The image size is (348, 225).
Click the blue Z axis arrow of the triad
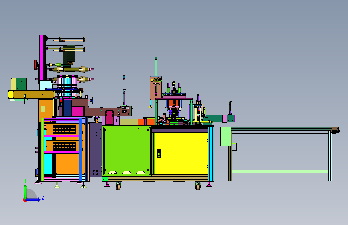pyautogui.click(x=33, y=199)
